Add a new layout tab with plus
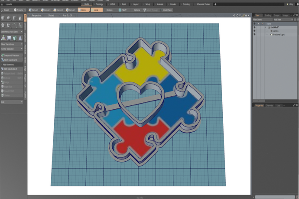 pos(215,4)
